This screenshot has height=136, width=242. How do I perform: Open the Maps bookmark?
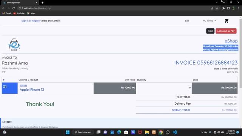31,14
